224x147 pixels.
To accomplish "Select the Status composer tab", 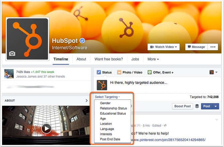I will (104, 72).
